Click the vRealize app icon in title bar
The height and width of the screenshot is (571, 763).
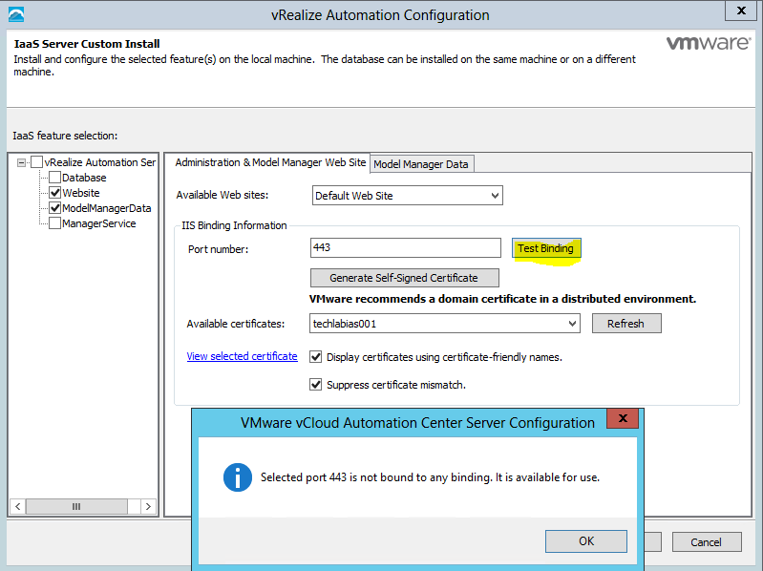coord(16,14)
